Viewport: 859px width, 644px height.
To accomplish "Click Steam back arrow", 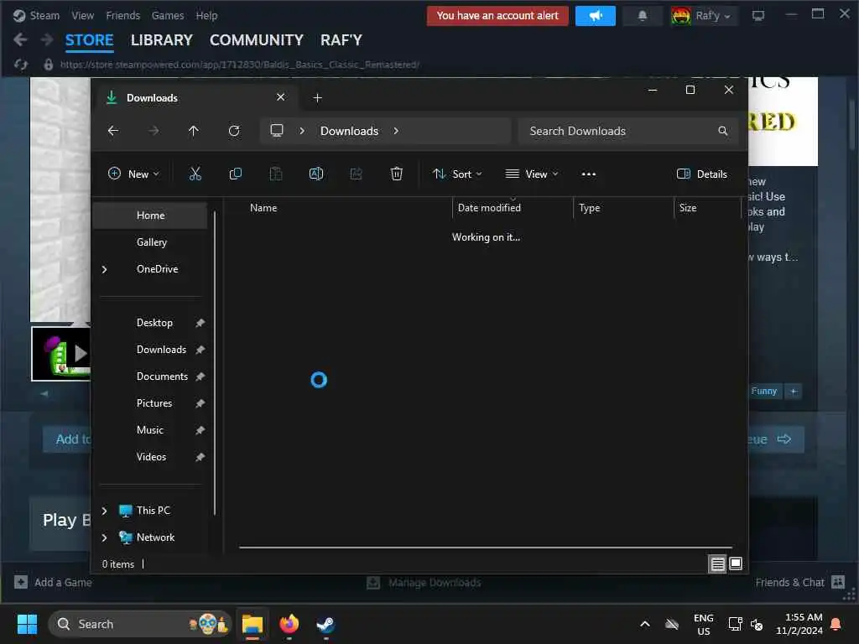I will tap(20, 39).
